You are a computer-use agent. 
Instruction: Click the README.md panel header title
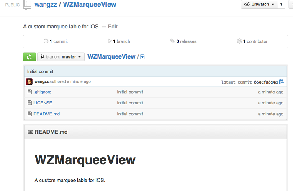(51, 132)
